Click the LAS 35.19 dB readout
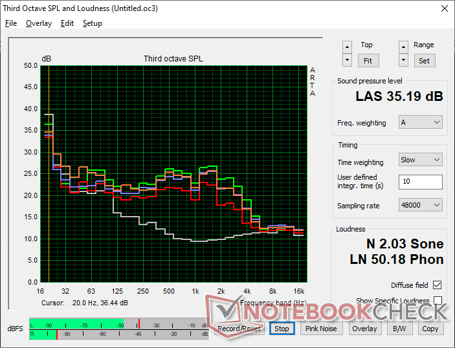The width and height of the screenshot is (455, 348). click(399, 96)
